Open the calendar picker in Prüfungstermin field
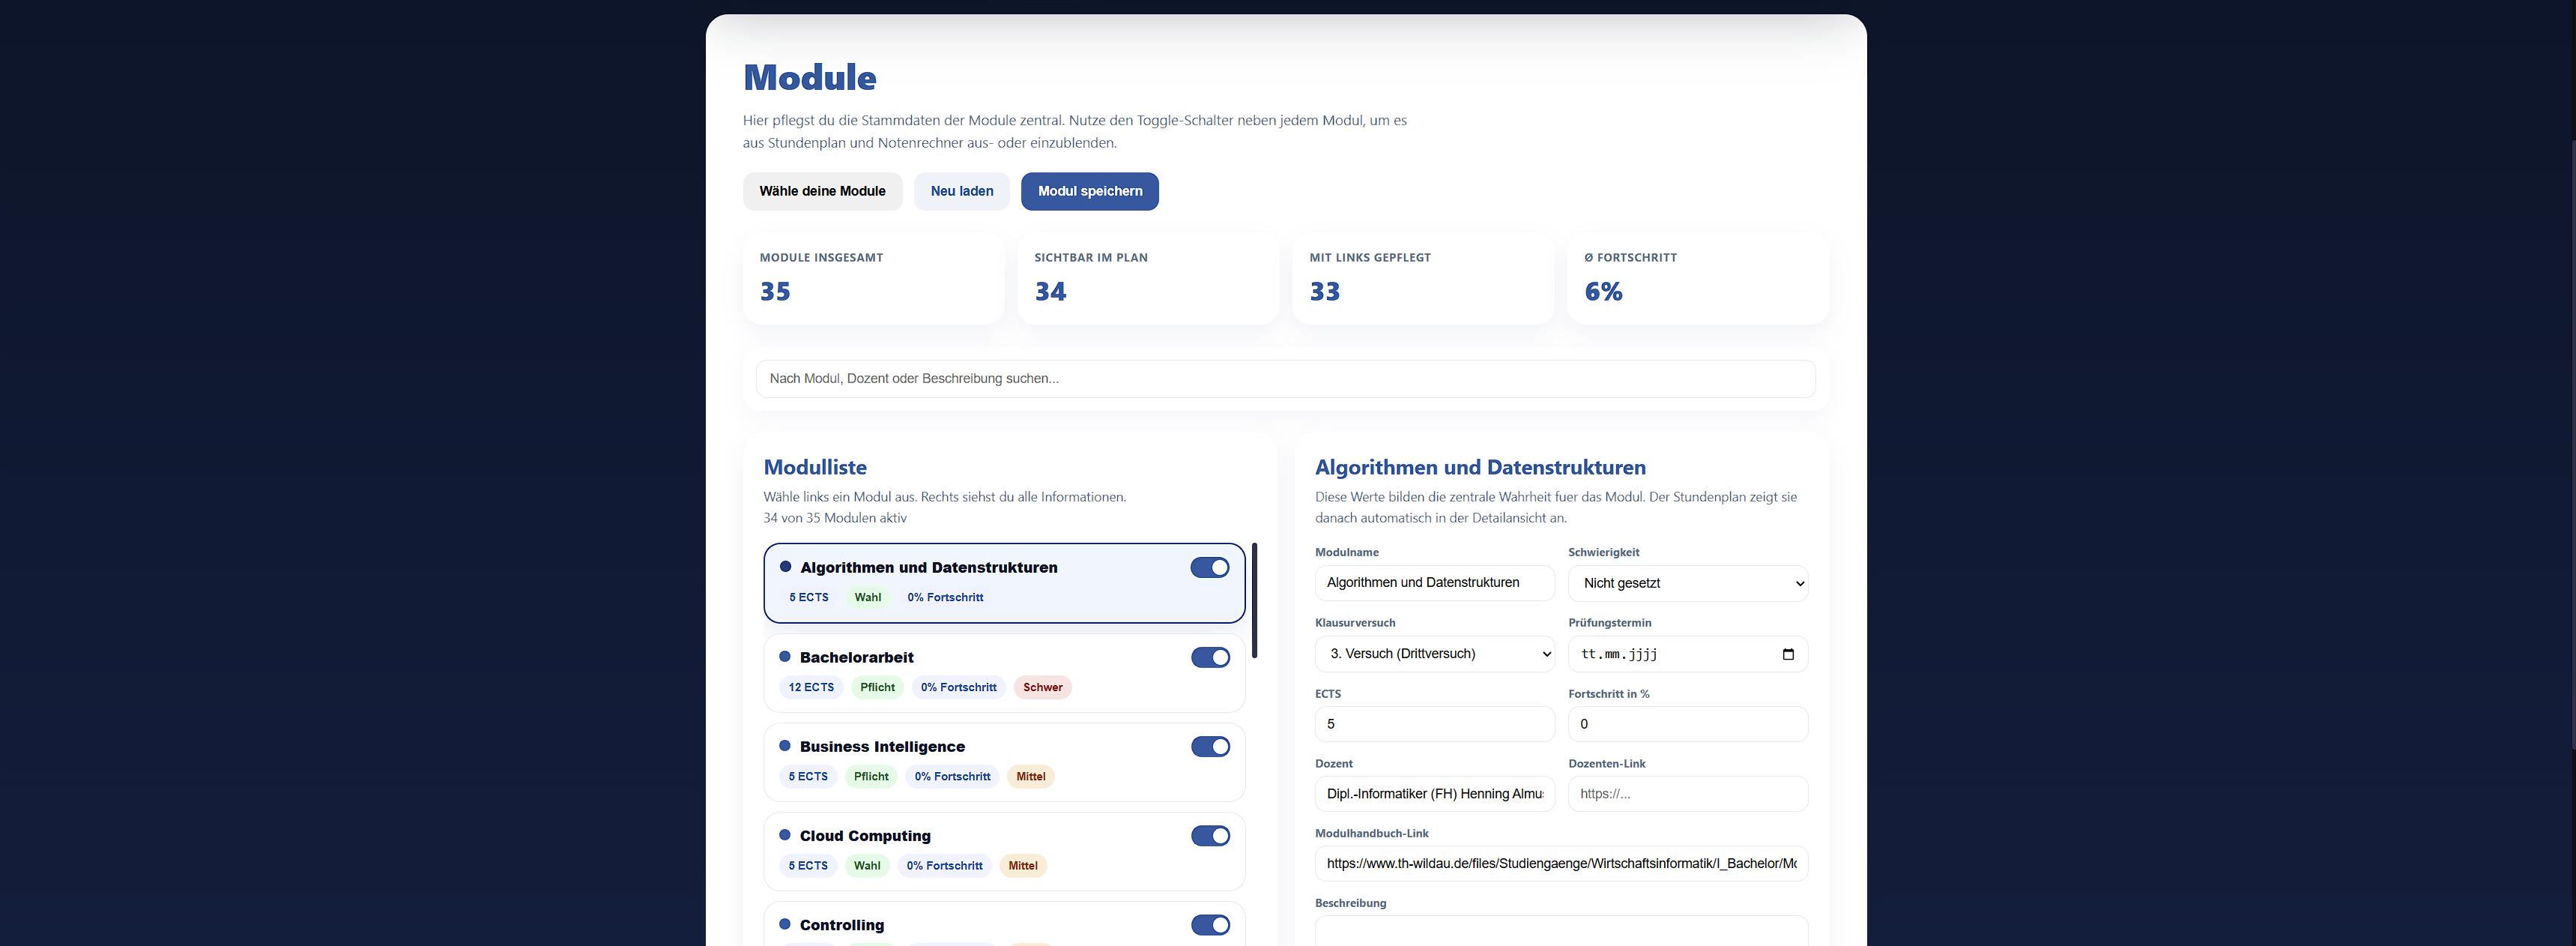 (1788, 654)
